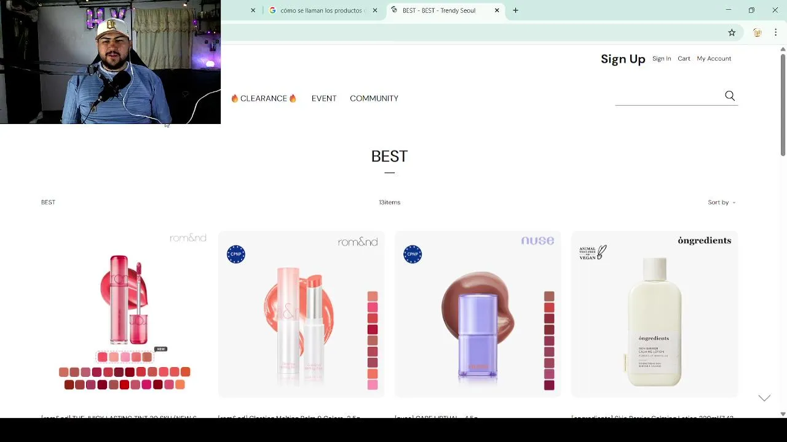Click the CPNP badge on the nuse card
787x442 pixels.
pos(413,254)
